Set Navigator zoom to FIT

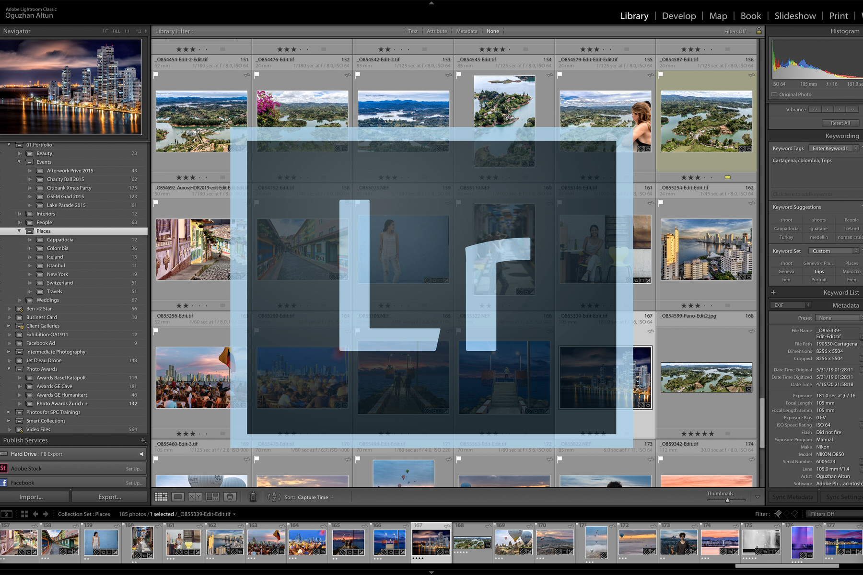click(105, 31)
